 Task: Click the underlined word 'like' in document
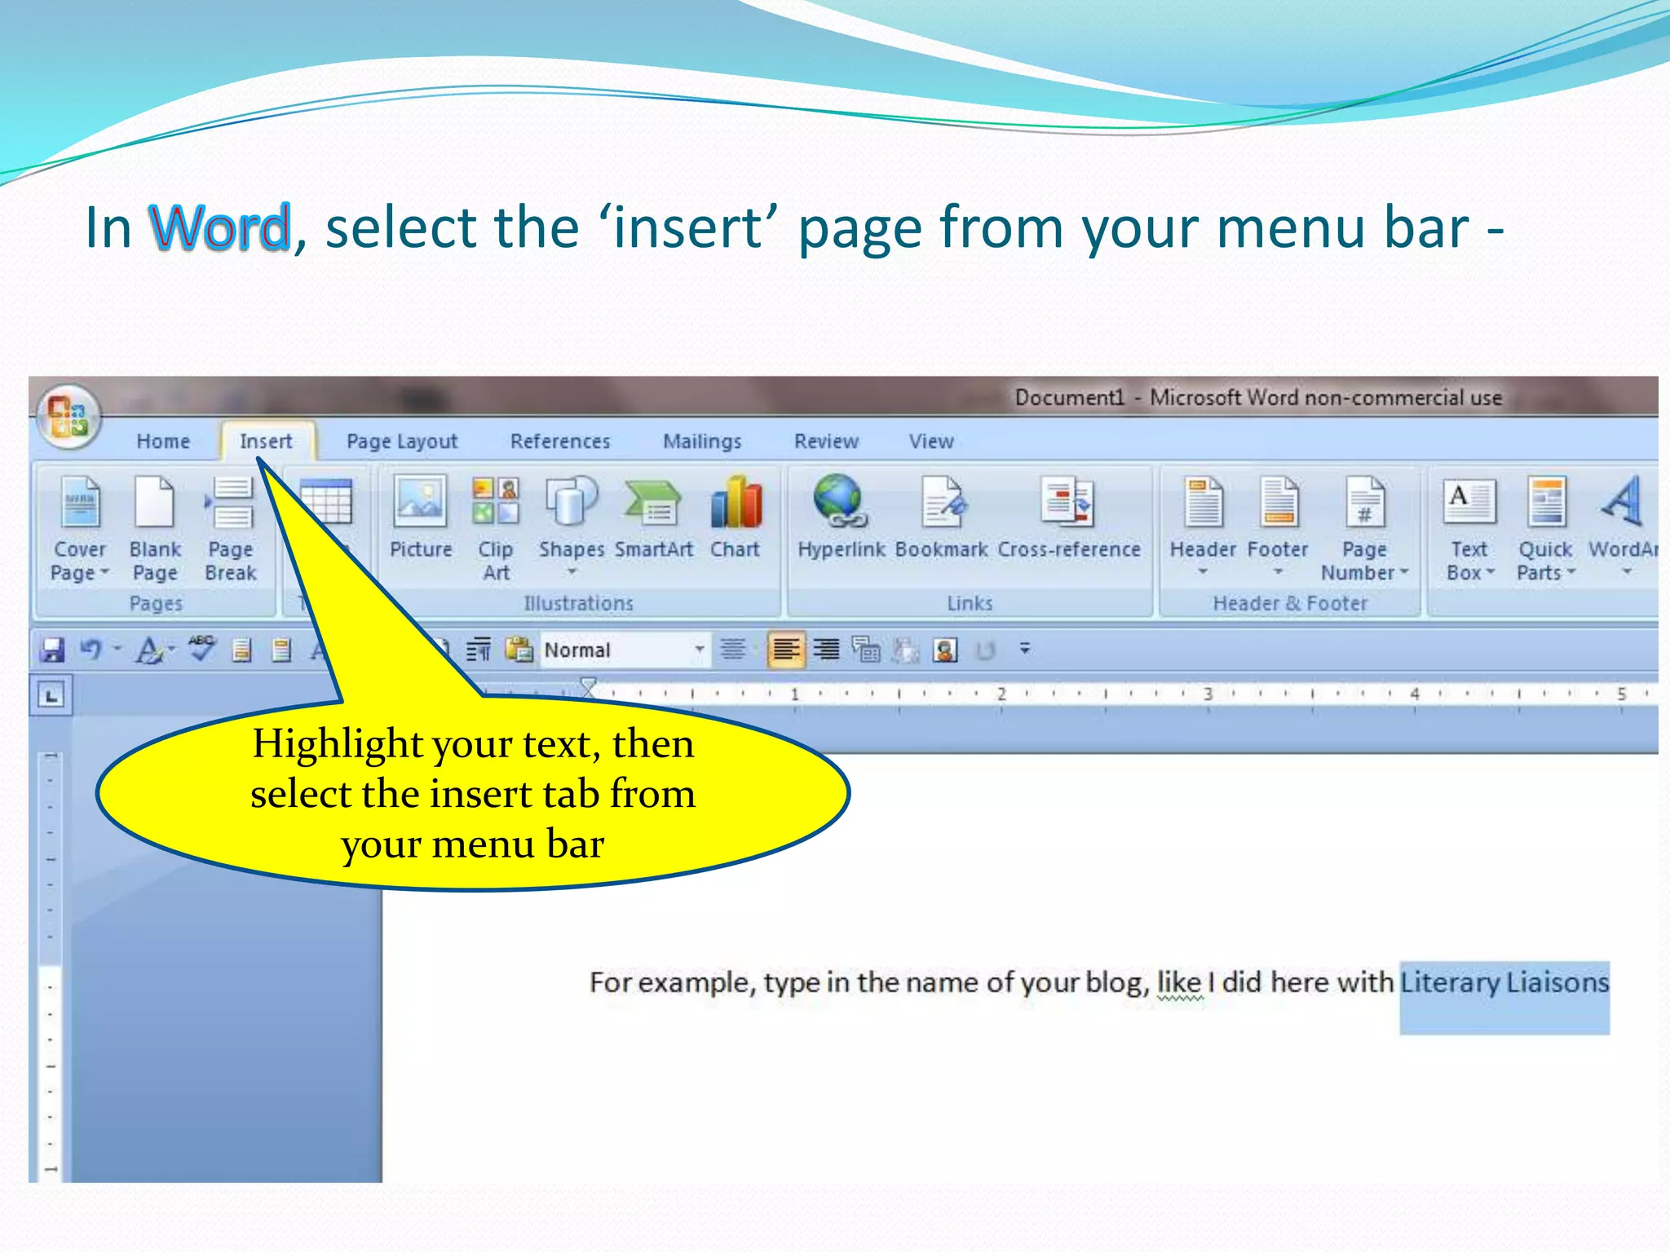click(x=1179, y=982)
